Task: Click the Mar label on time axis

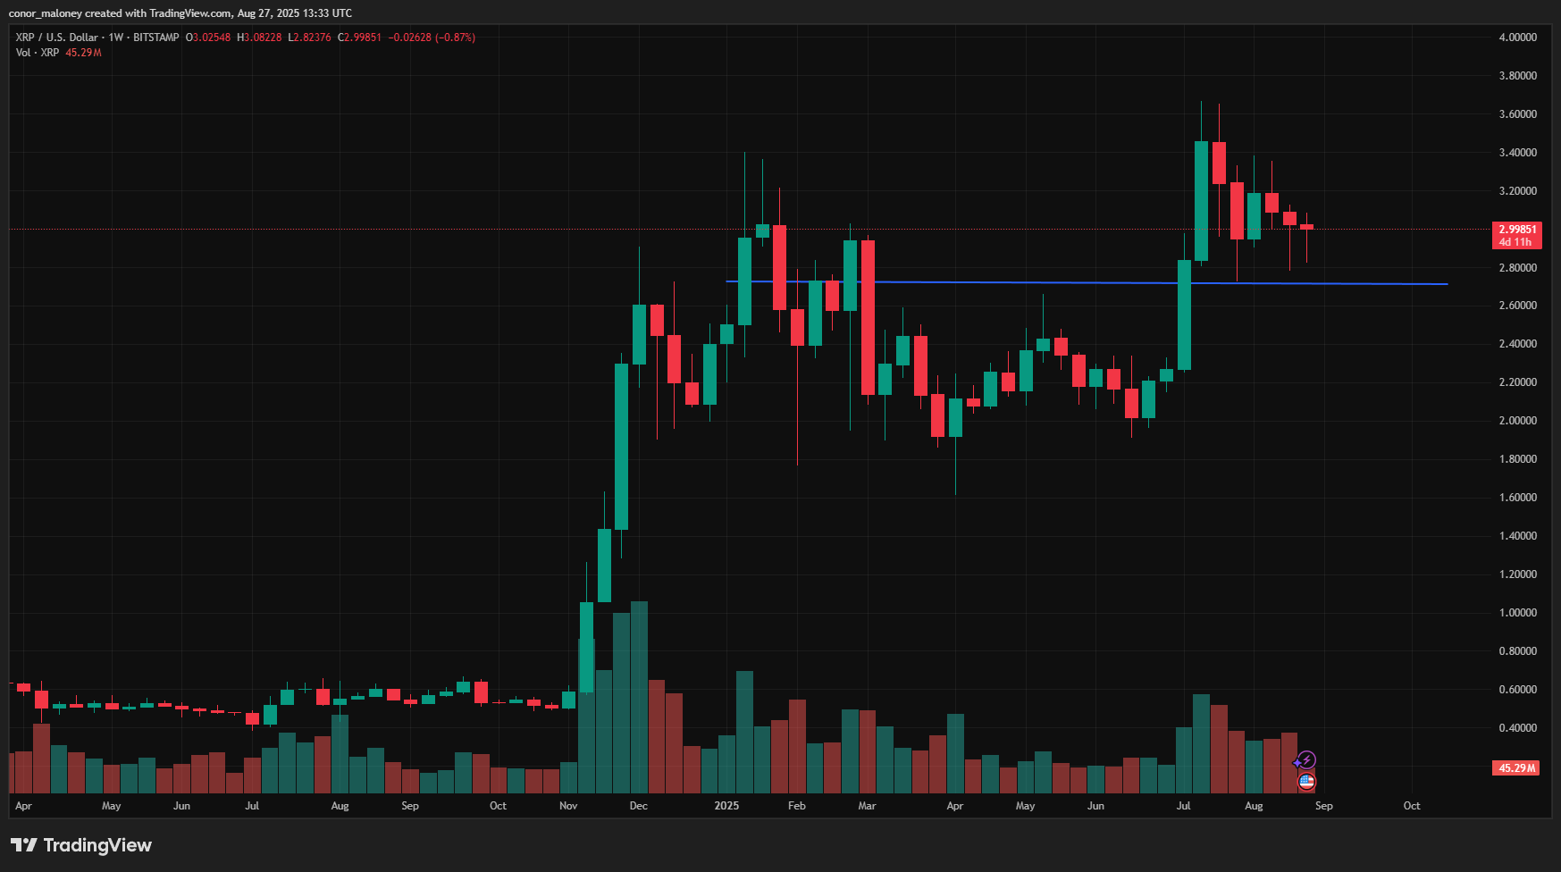Action: (x=867, y=806)
